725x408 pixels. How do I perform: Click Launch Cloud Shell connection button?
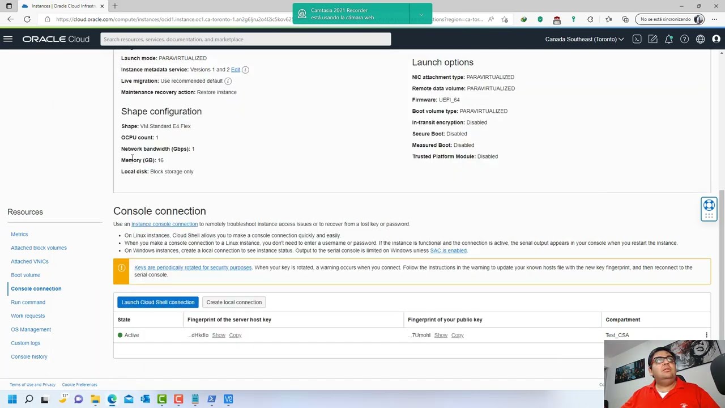pos(157,302)
